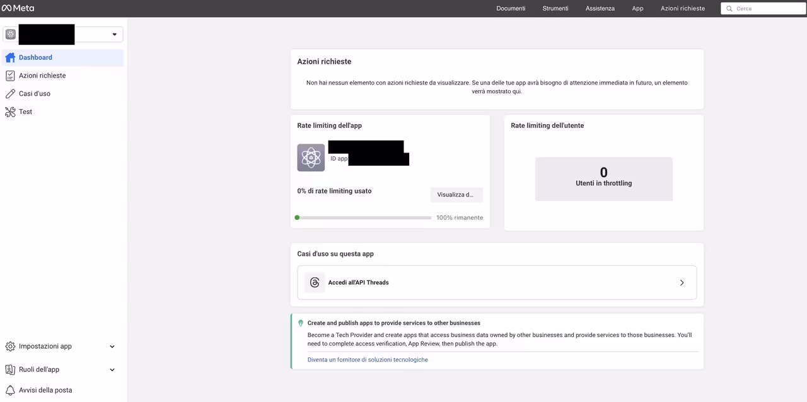807x402 pixels.
Task: Open the Accedi all'API Threads use case
Action: pos(497,283)
